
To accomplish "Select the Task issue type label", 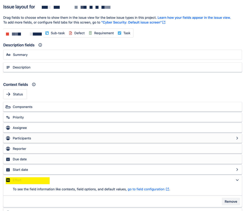I will (x=127, y=33).
